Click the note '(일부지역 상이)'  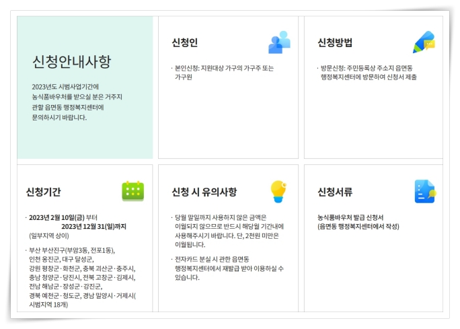tap(49, 235)
